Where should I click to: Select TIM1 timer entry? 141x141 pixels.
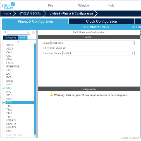(9, 106)
